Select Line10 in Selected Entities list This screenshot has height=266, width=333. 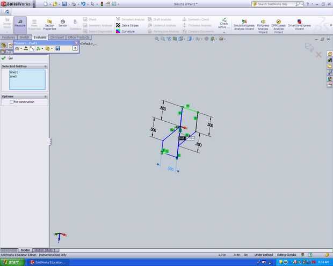14,72
